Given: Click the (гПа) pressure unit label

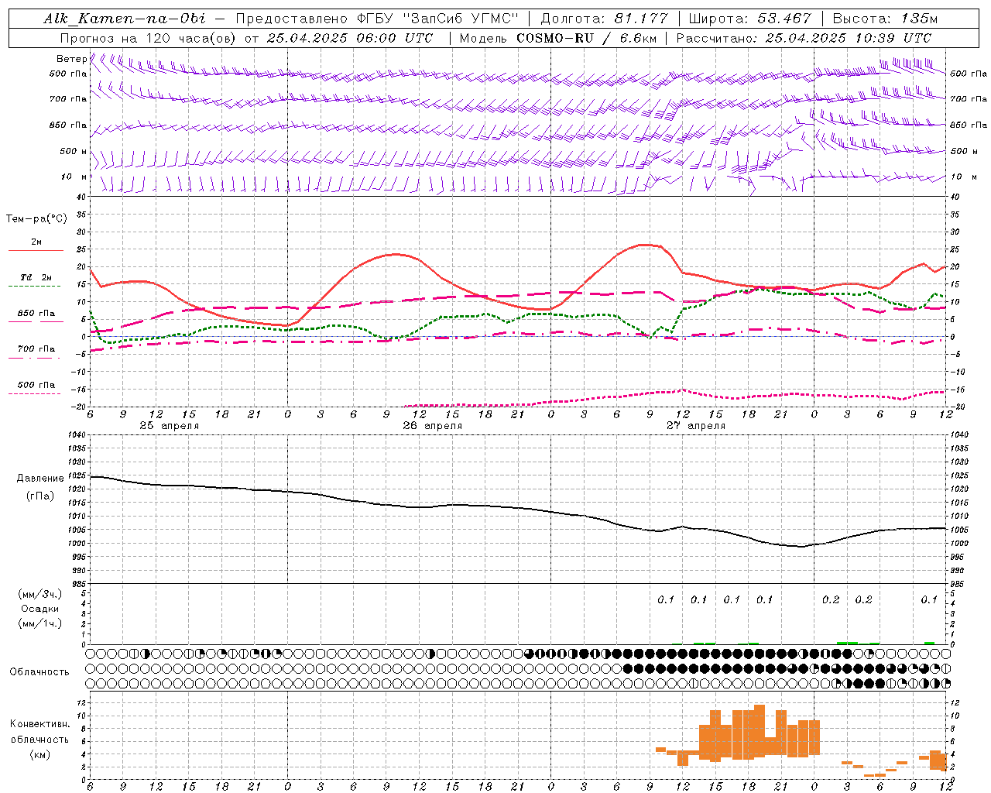Looking at the screenshot, I should click(x=40, y=496).
